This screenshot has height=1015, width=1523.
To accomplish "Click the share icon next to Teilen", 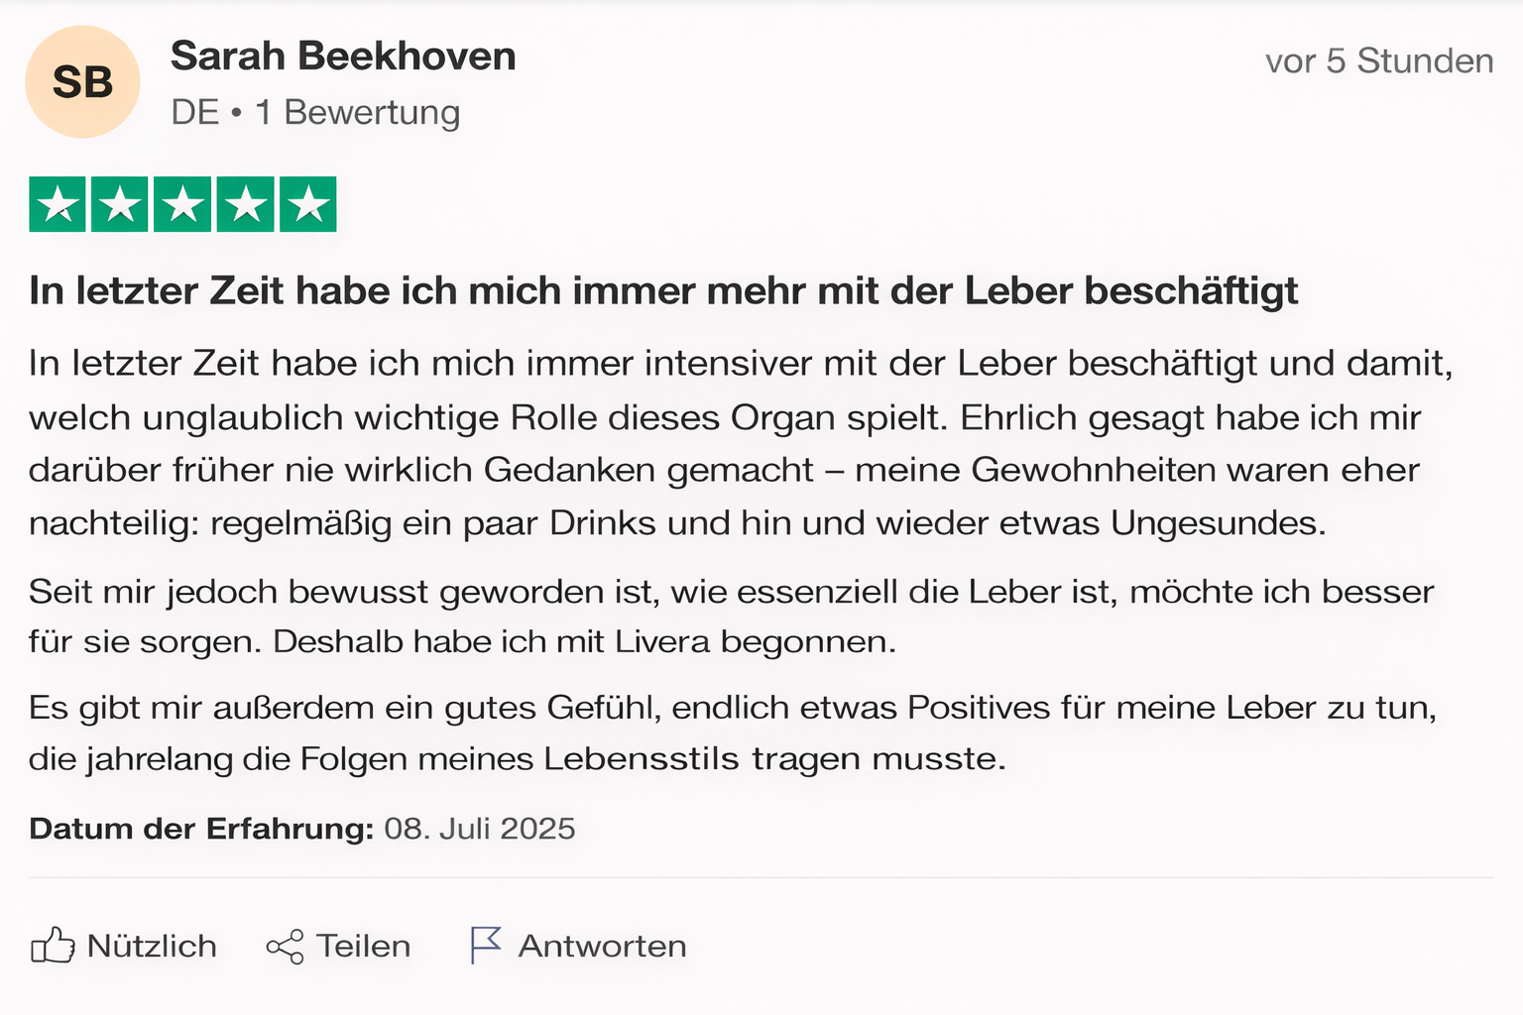I will [285, 947].
